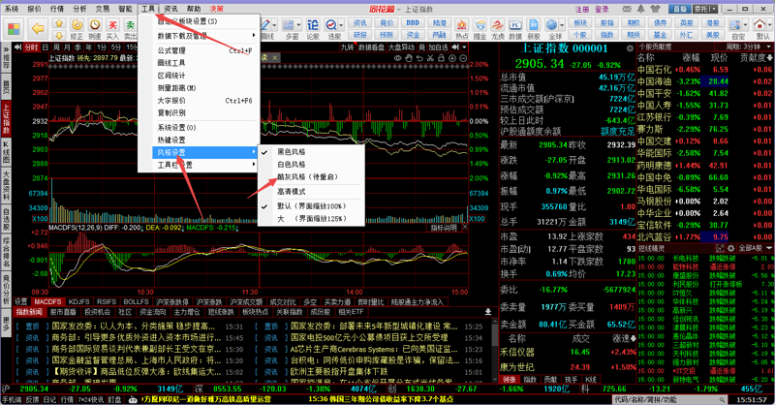The width and height of the screenshot is (775, 405).
Task: Click the 板块 toolbar button
Action: click(x=580, y=22)
